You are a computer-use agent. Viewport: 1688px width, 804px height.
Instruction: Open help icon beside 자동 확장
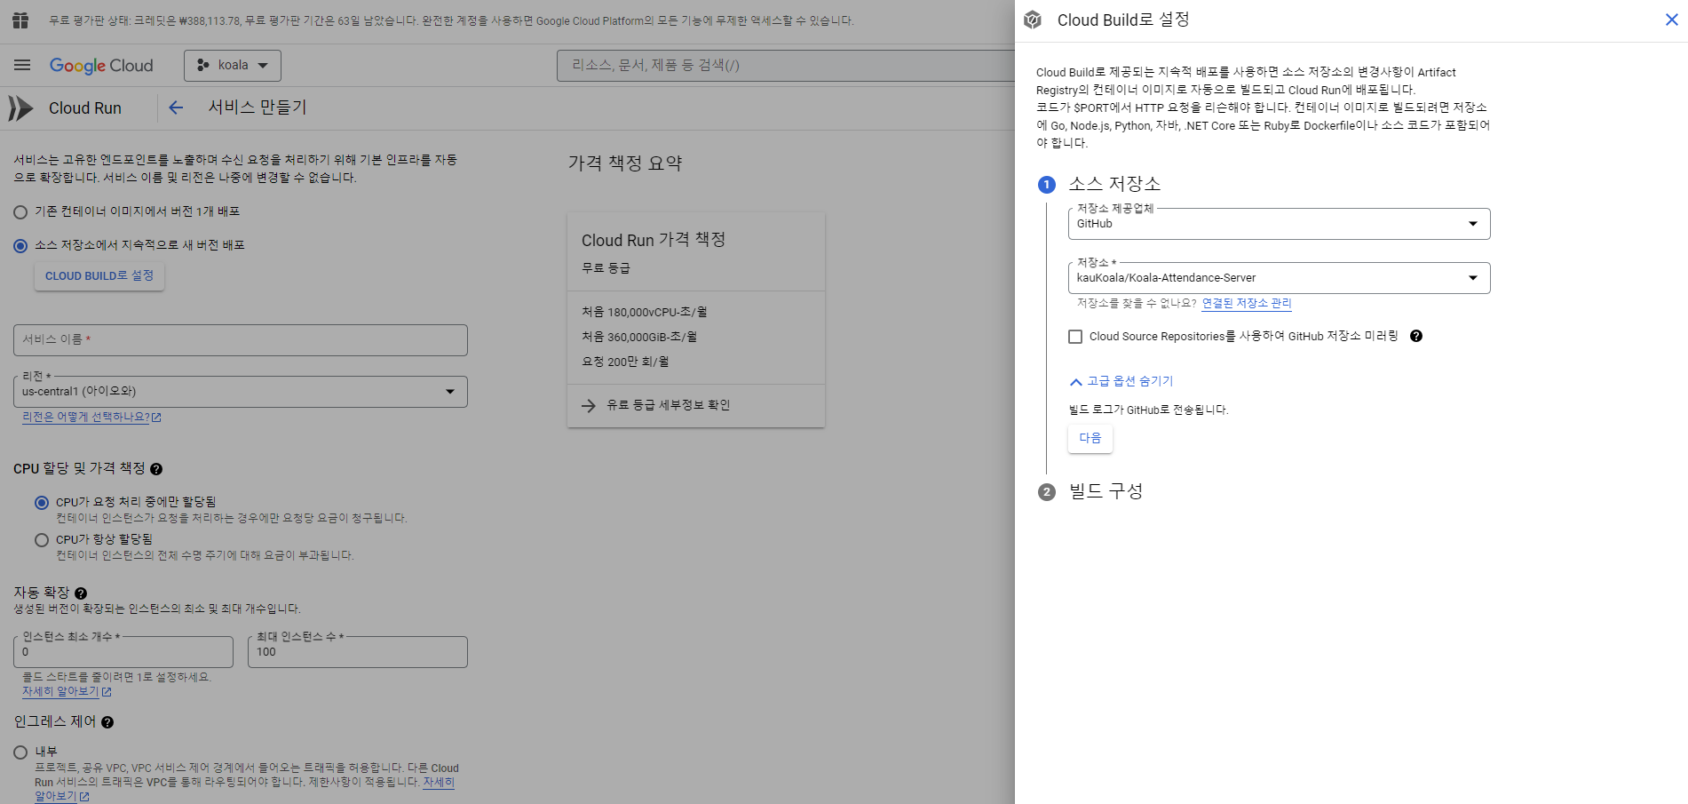click(x=81, y=593)
